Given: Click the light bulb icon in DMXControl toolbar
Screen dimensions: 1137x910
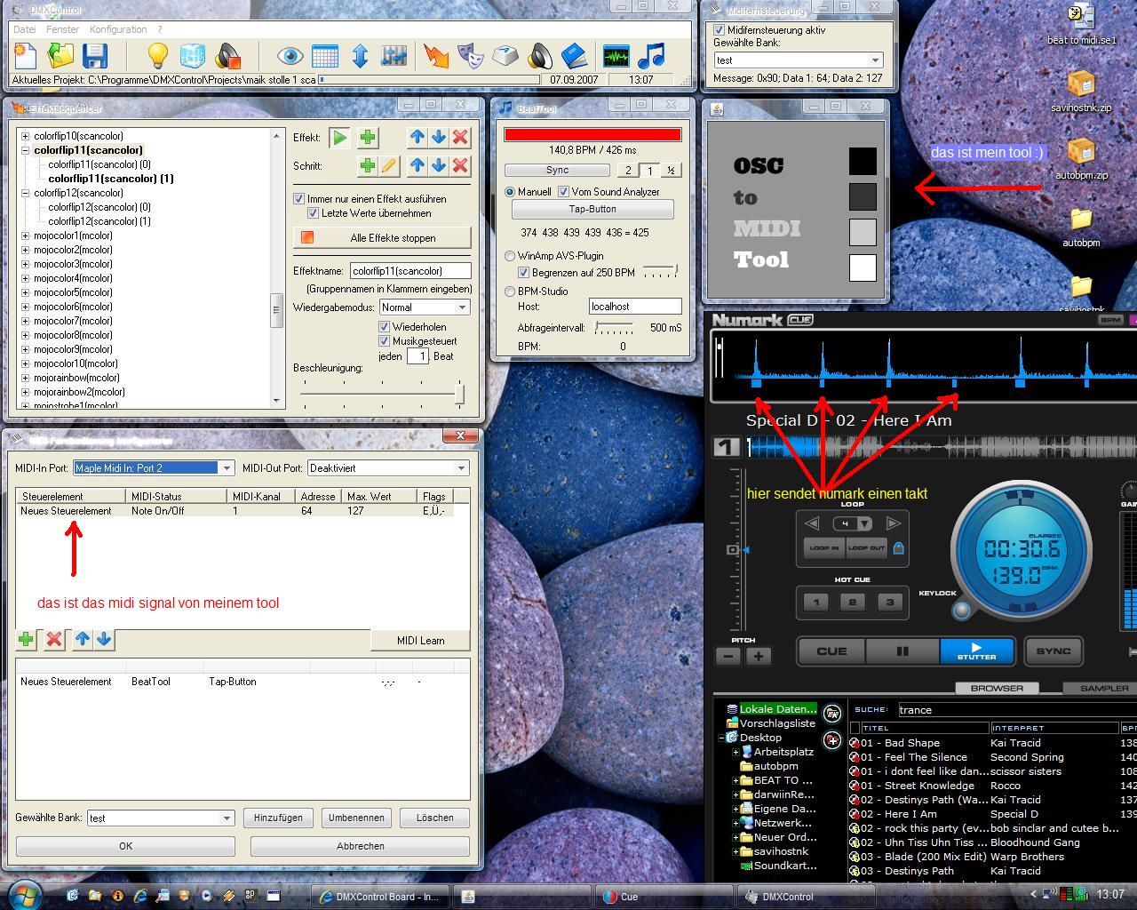Looking at the screenshot, I should (x=157, y=56).
